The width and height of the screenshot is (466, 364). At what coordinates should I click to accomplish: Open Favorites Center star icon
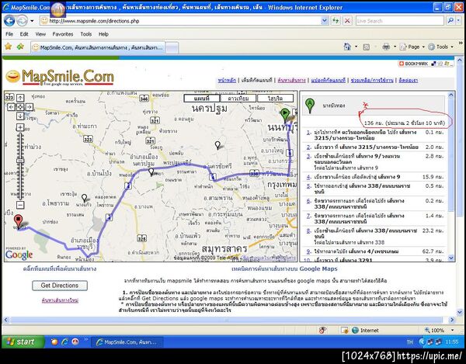click(x=9, y=47)
